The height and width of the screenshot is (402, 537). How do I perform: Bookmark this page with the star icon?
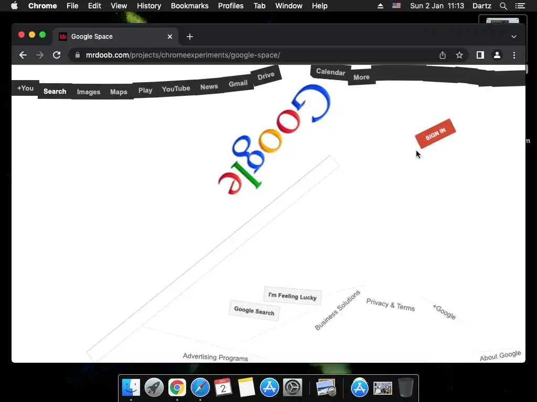point(459,55)
